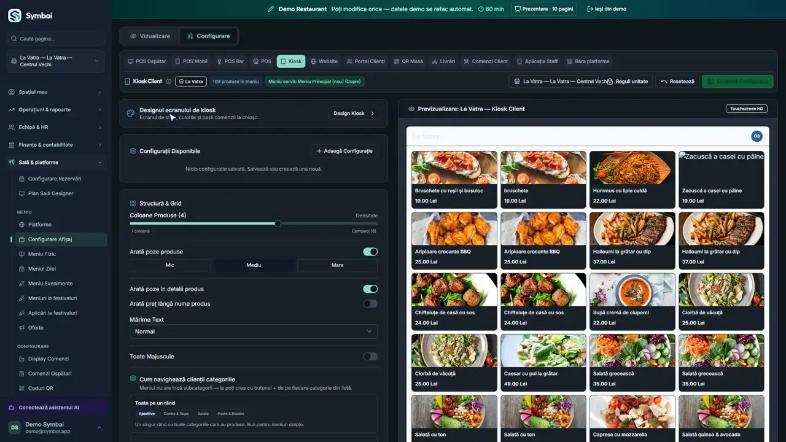Open the Mărime Text dropdown

pyautogui.click(x=254, y=331)
